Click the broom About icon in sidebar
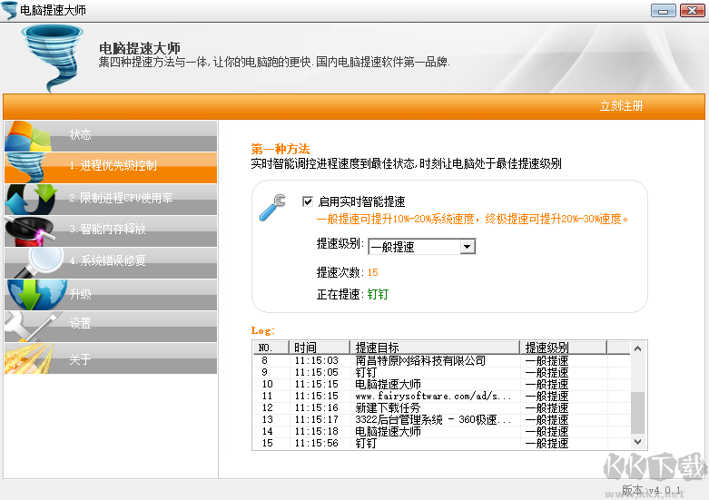The width and height of the screenshot is (709, 500). pos(29,358)
